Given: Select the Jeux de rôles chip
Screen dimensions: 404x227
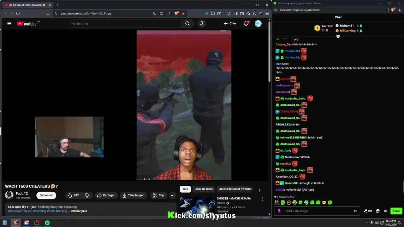Looking at the screenshot, I should (x=204, y=189).
